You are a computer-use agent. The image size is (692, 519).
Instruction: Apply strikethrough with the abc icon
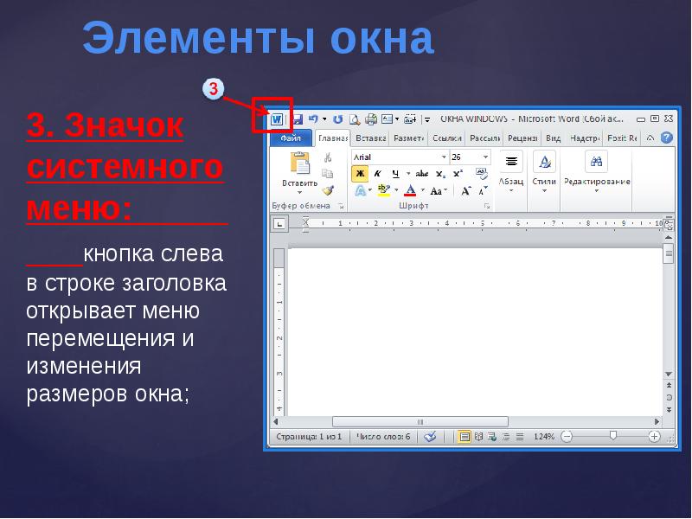pyautogui.click(x=422, y=174)
